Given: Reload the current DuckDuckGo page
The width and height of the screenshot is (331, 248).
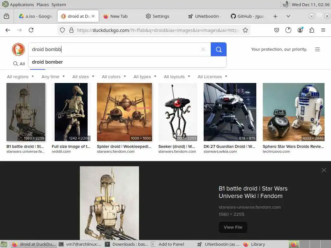Looking at the screenshot, I should (31, 30).
